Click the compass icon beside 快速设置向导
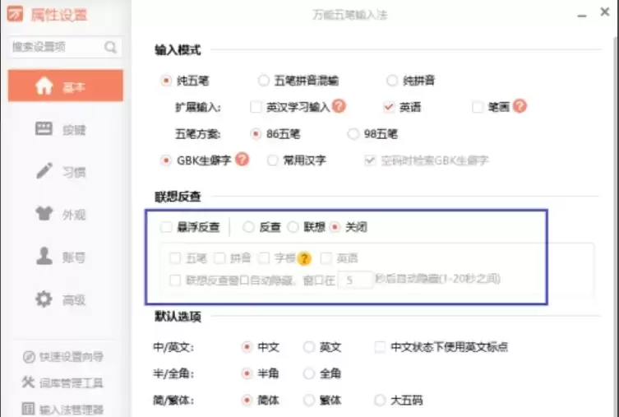619x417 pixels. pyautogui.click(x=29, y=357)
